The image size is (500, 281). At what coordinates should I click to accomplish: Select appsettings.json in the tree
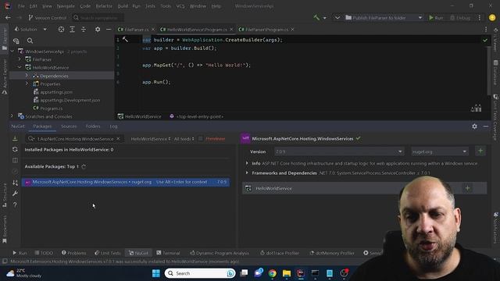56,92
